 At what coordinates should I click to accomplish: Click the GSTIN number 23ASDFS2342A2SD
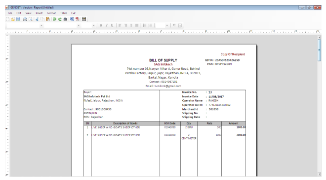(227, 60)
